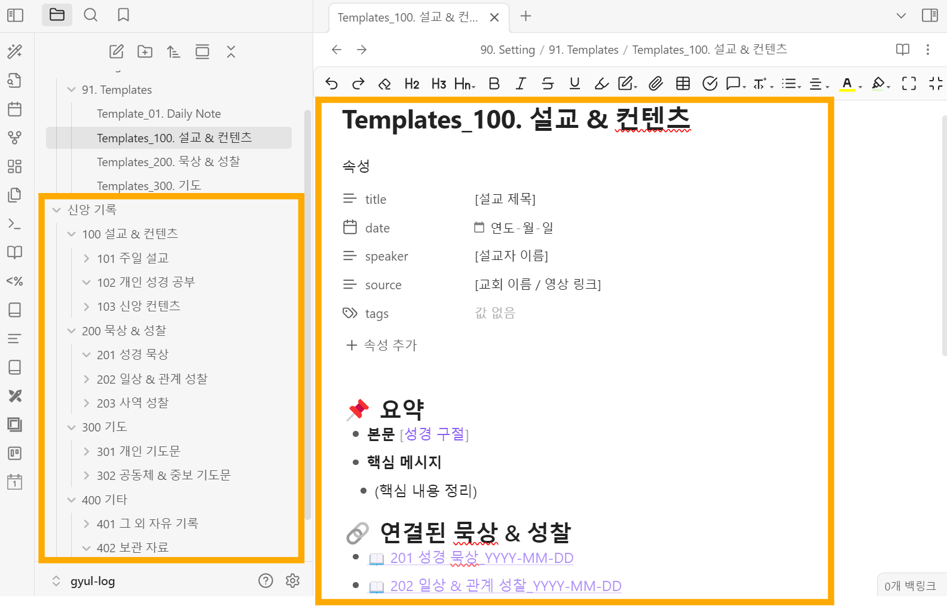Image resolution: width=947 pixels, height=606 pixels.
Task: Switch to reading view
Action: tap(903, 50)
